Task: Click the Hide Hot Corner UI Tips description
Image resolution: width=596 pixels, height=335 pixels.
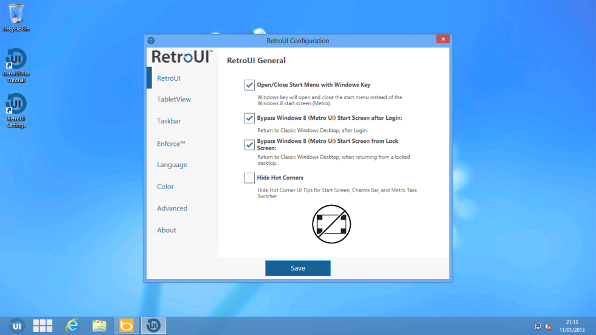Action: click(337, 193)
